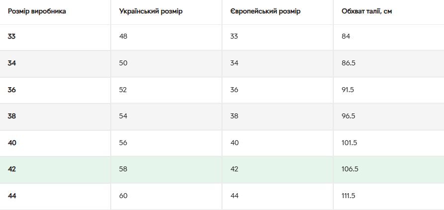
Task: Click the bold manufacturer size 36 cell
Action: click(x=12, y=90)
